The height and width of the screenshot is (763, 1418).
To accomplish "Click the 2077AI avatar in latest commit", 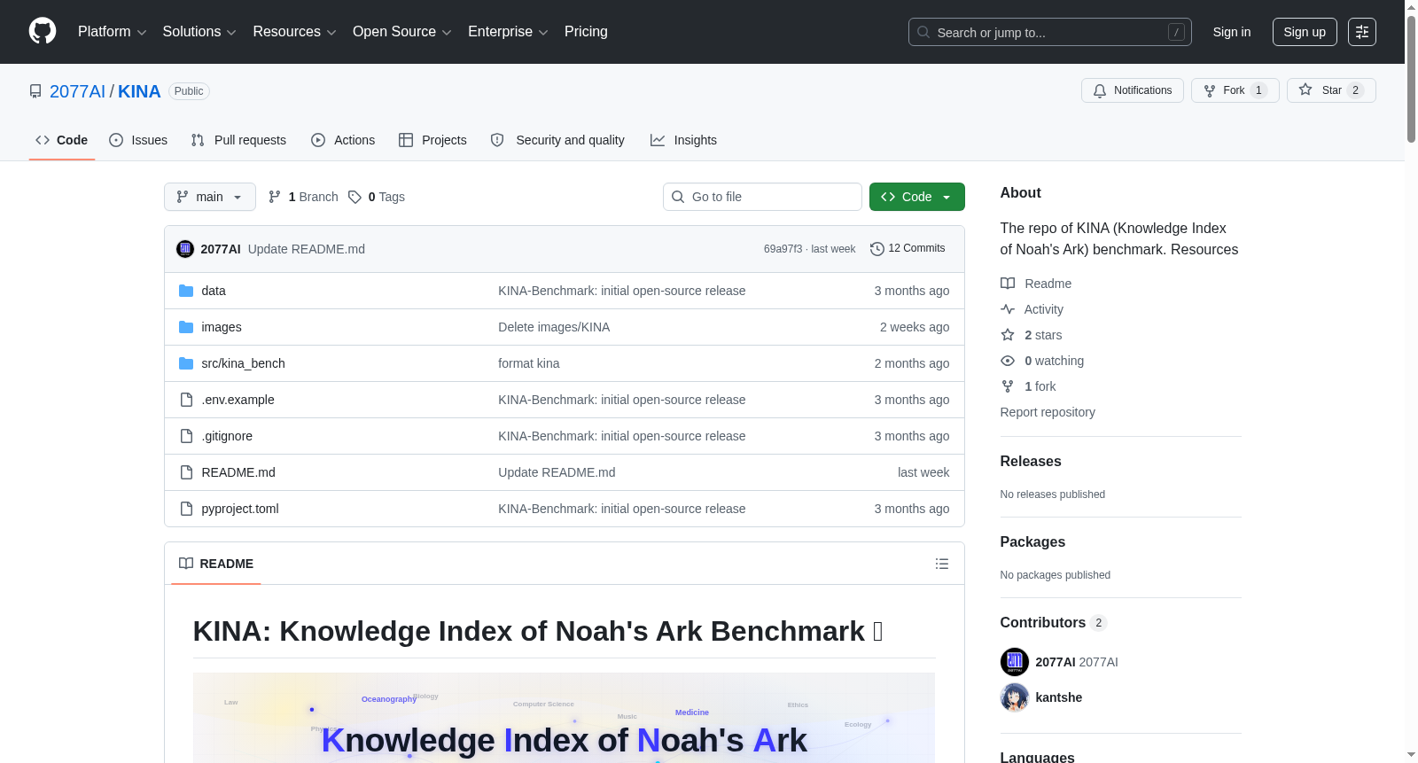I will click(x=185, y=249).
